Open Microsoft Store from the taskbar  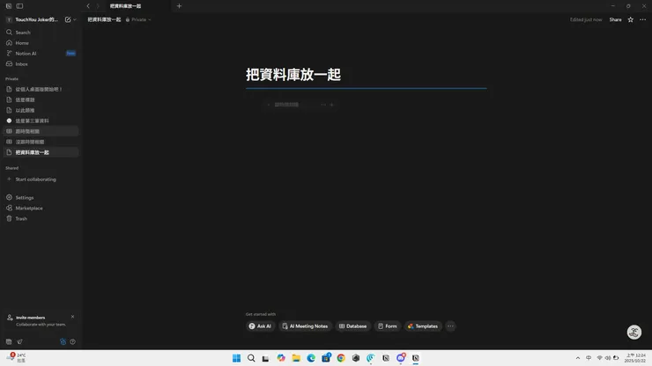pos(326,358)
